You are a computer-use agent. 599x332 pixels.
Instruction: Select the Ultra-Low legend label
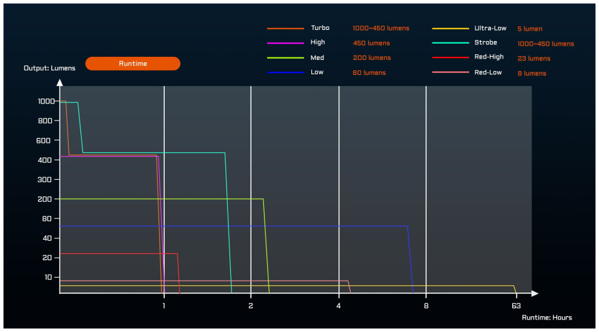point(490,28)
